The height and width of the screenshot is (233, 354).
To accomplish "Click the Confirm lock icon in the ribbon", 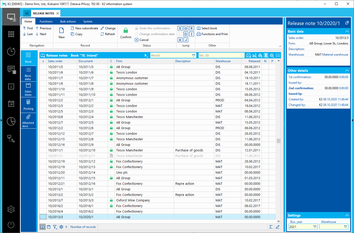I will click(x=126, y=31).
